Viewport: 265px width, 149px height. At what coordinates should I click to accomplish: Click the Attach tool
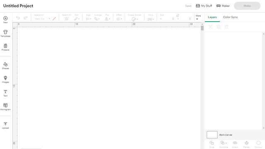[x=235, y=144]
